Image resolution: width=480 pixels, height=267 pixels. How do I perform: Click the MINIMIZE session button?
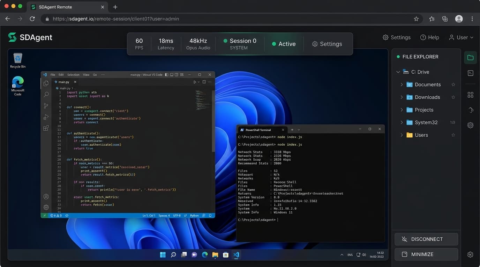426,254
